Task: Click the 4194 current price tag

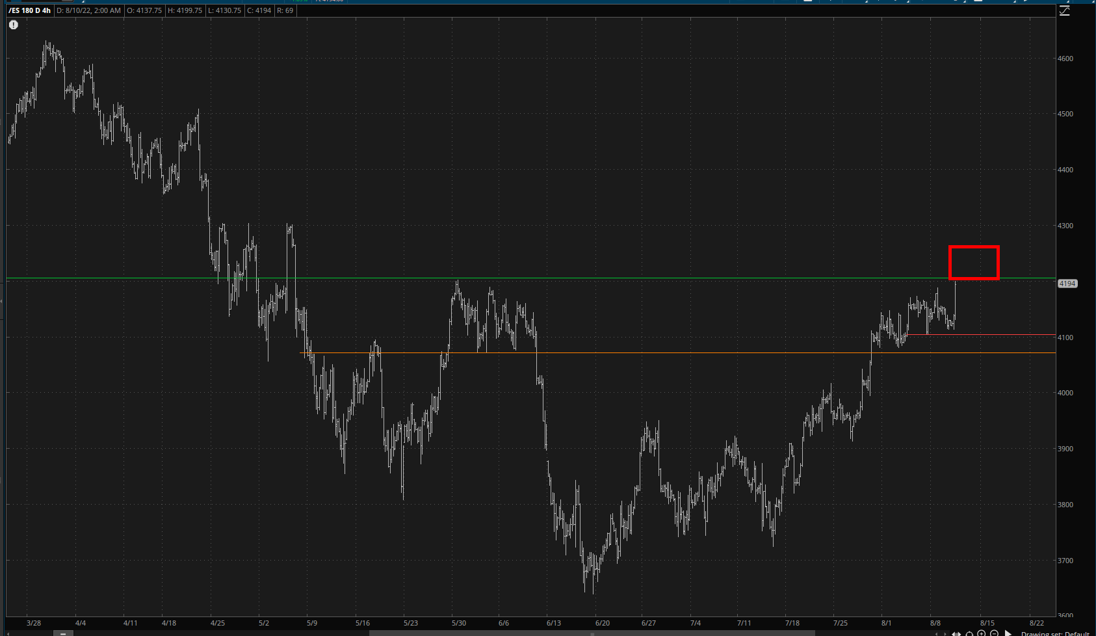Action: [x=1067, y=284]
